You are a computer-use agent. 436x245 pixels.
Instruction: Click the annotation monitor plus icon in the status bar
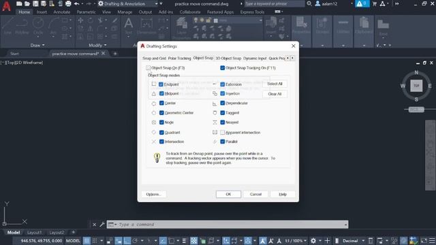[327, 240]
